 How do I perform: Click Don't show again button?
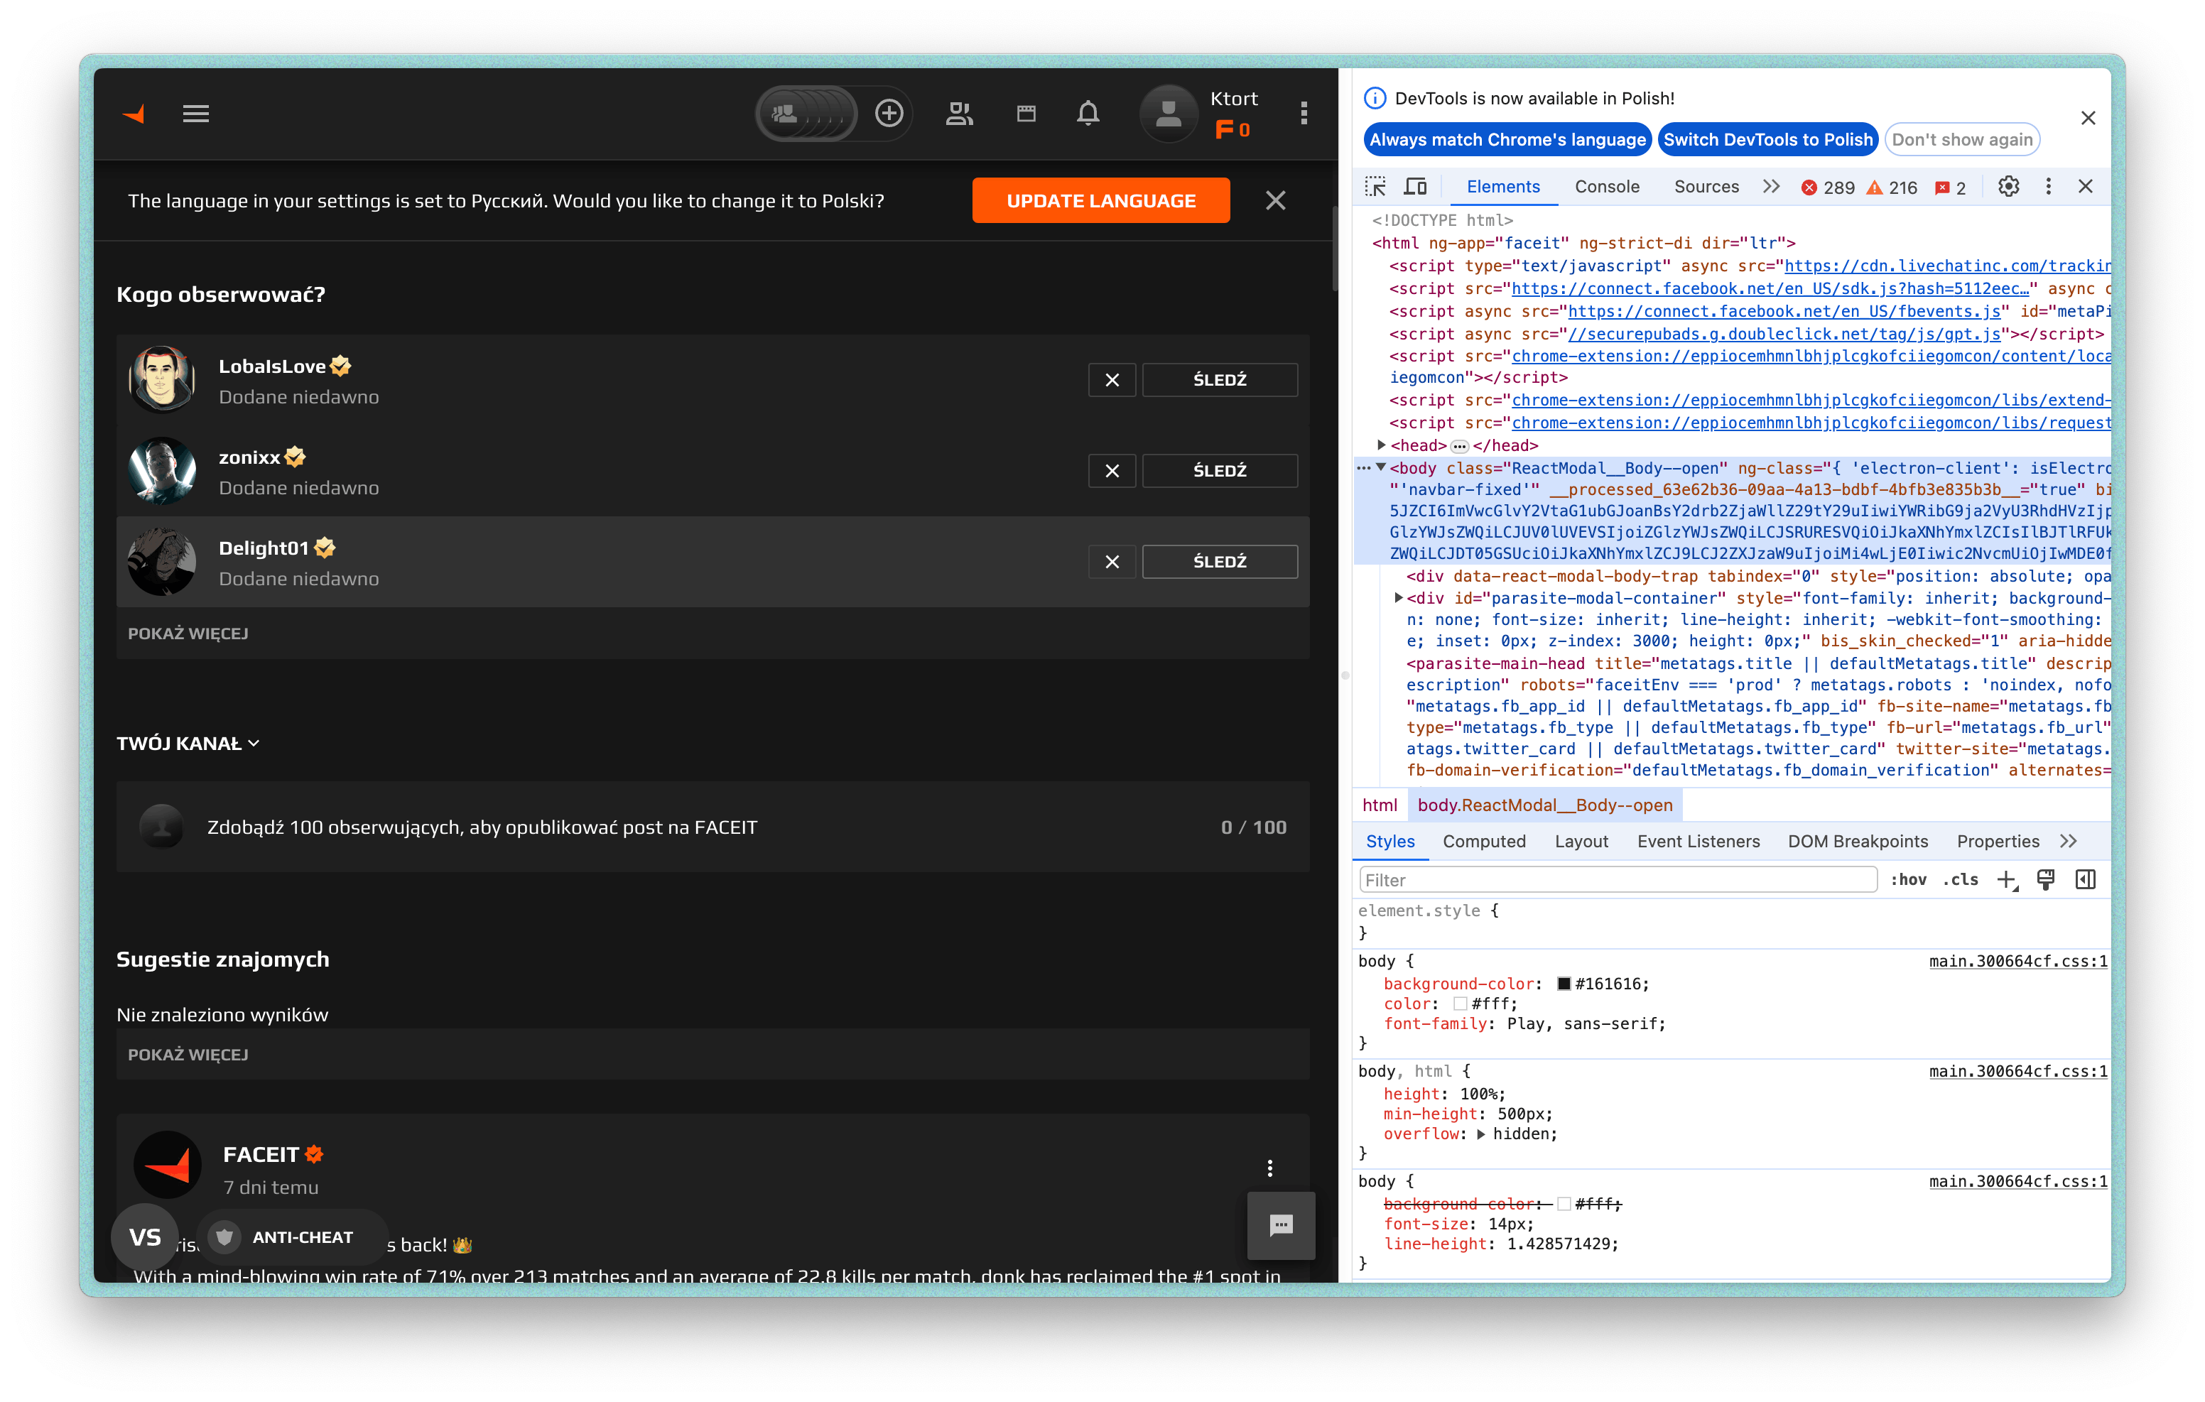pyautogui.click(x=1961, y=139)
